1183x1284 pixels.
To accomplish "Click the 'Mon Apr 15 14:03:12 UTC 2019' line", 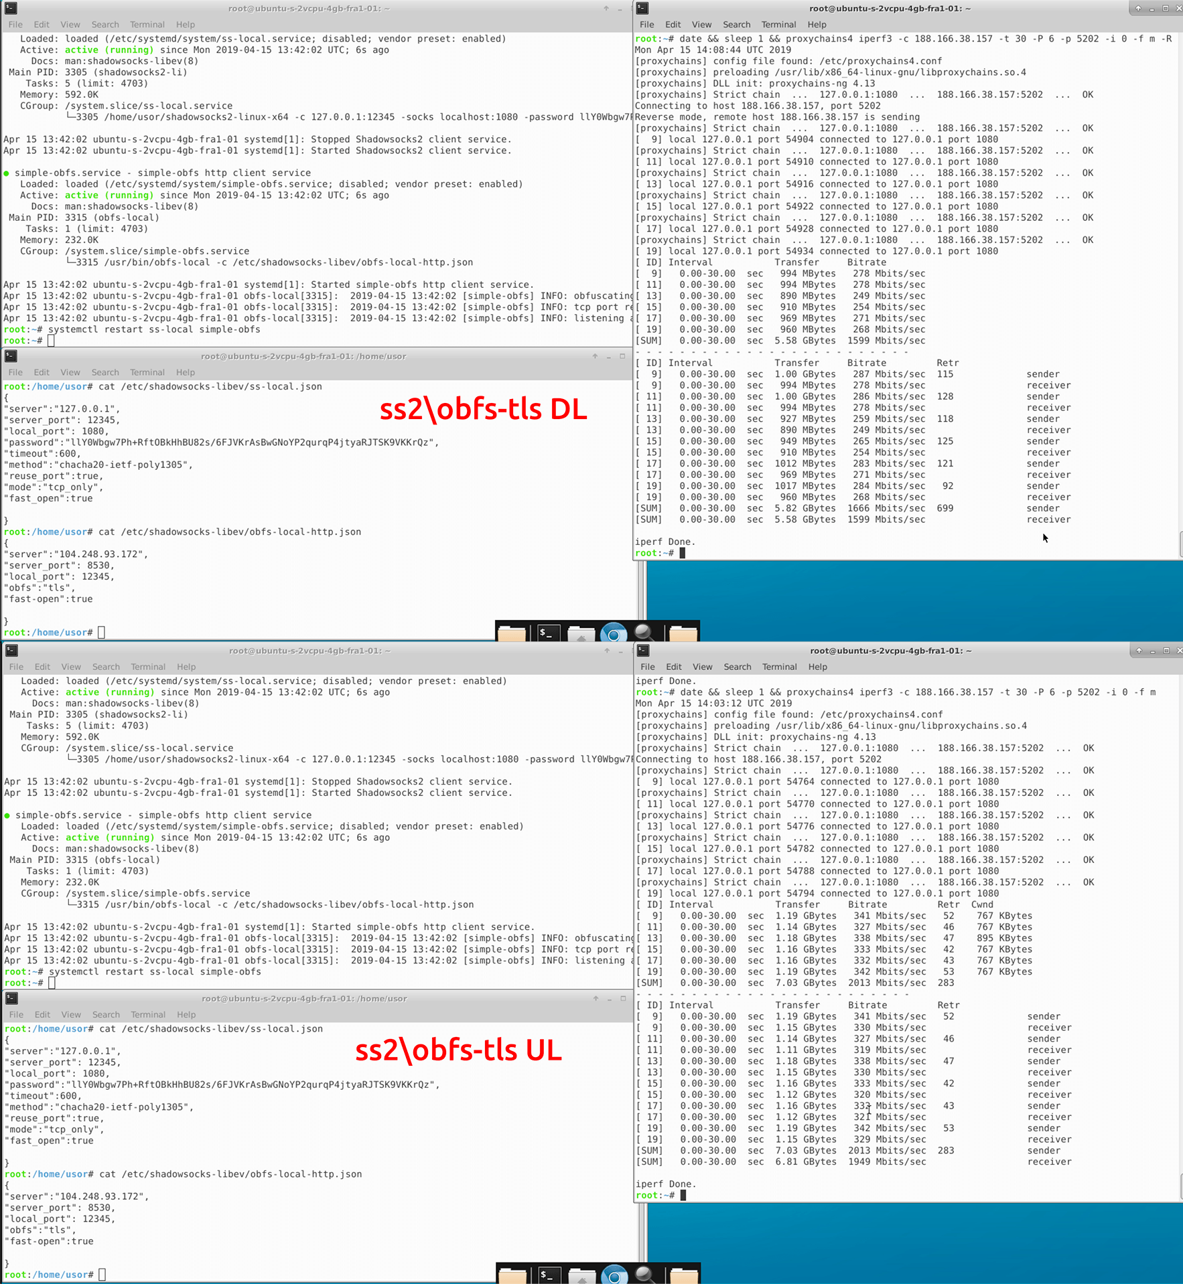I will click(713, 703).
